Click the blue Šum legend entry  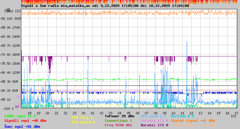22,126
